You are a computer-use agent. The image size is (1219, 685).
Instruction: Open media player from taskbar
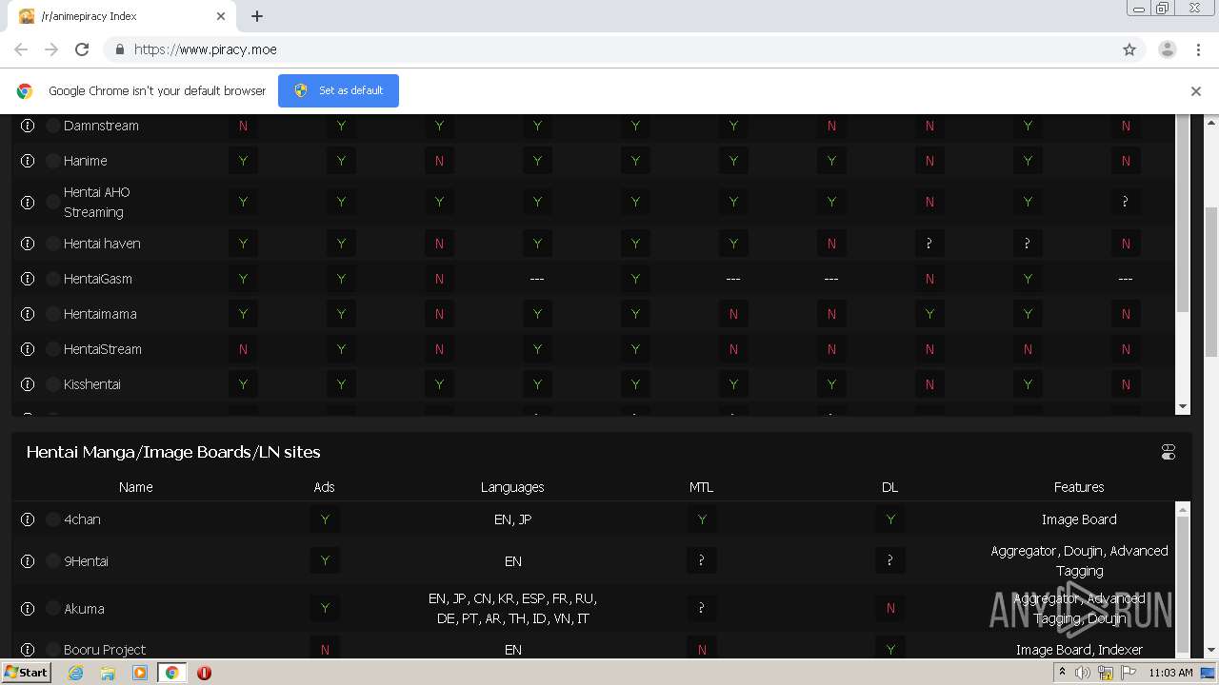pyautogui.click(x=140, y=673)
